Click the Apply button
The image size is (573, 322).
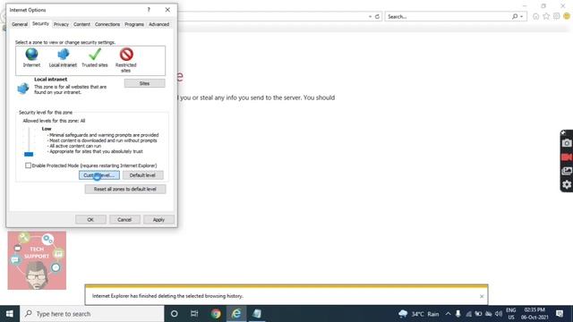tap(158, 219)
